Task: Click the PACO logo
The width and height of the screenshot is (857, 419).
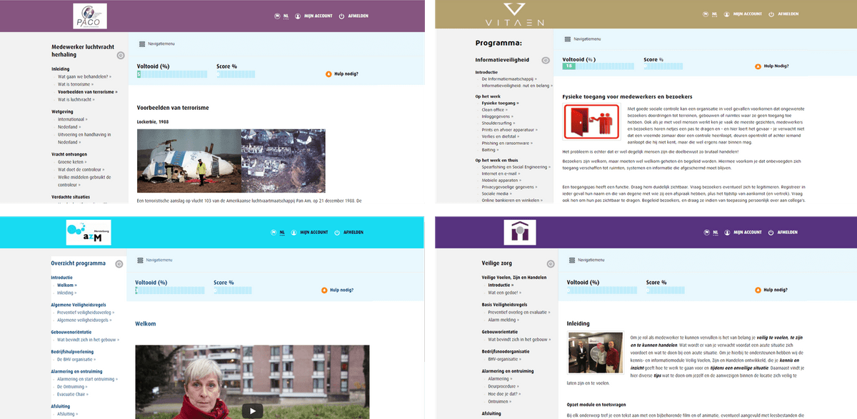Action: tap(90, 16)
